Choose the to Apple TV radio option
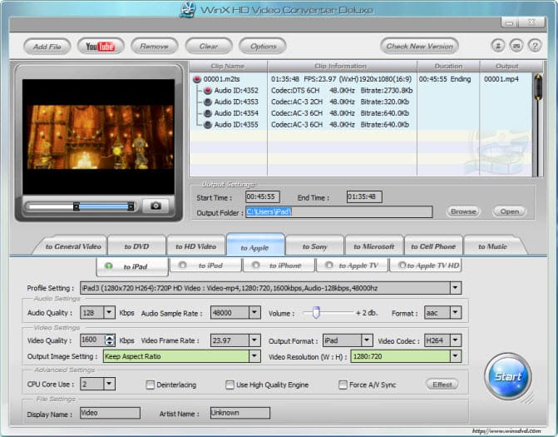 click(328, 266)
